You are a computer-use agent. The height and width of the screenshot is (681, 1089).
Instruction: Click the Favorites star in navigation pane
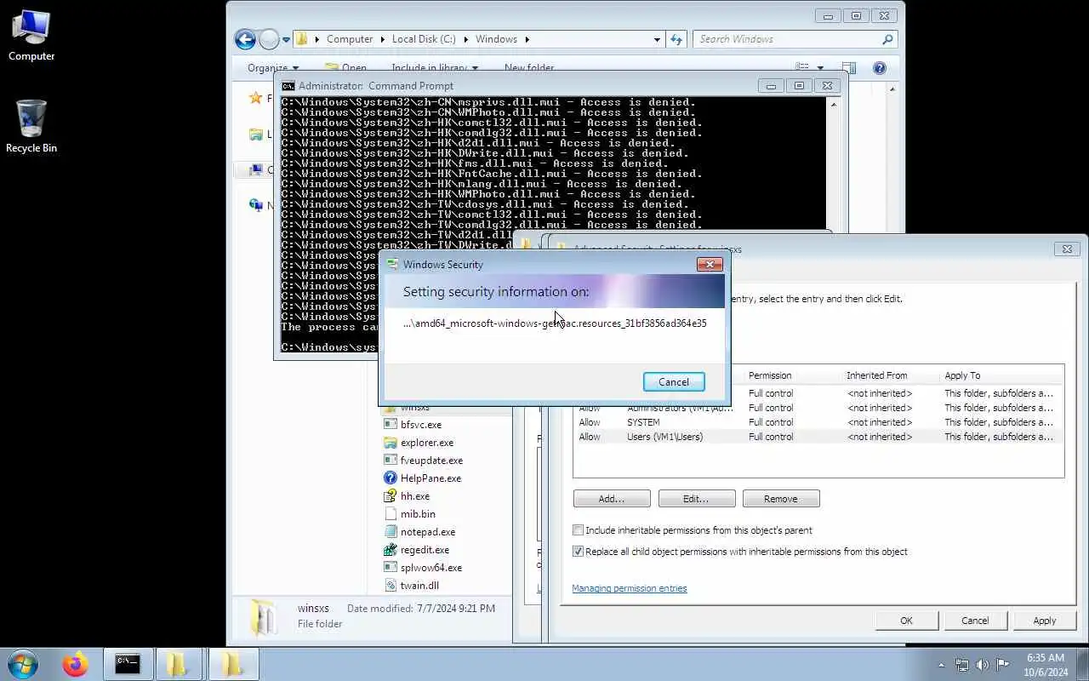click(255, 98)
